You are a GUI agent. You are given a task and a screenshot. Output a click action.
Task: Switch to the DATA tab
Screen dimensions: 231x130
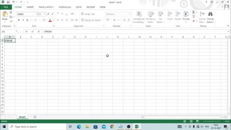pyautogui.click(x=79, y=7)
